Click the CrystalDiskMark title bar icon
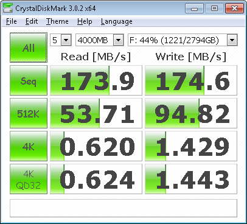 click(8, 8)
